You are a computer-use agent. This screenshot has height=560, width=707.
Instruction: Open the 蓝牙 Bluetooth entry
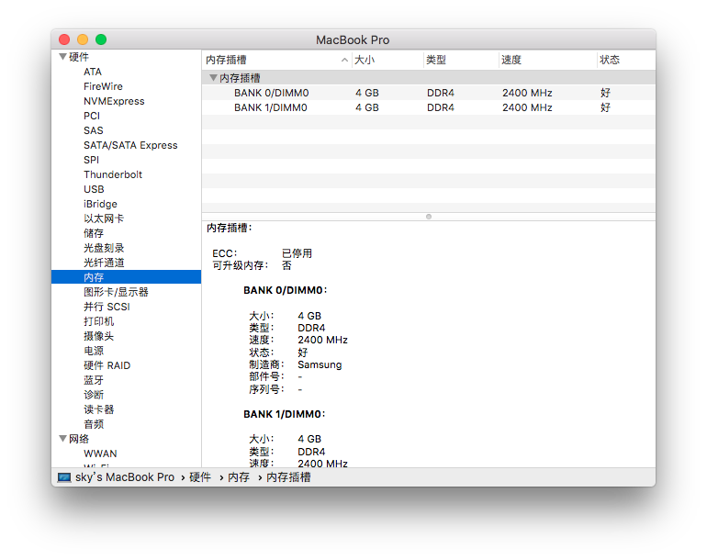pyautogui.click(x=94, y=380)
